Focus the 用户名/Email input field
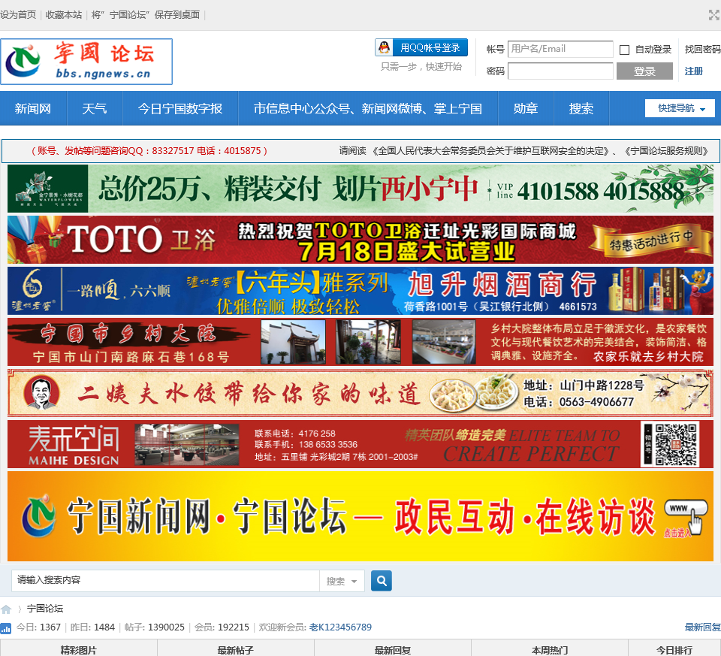Image resolution: width=721 pixels, height=656 pixels. tap(560, 50)
